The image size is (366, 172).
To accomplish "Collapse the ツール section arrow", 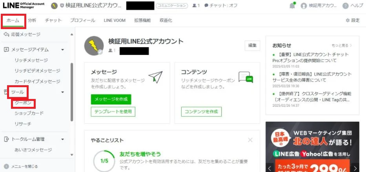I will click(x=62, y=92).
